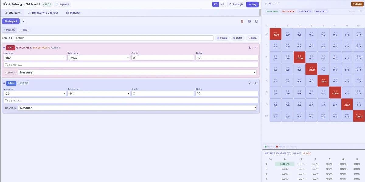Switch to the Matcher tab
Screen dimensions: 365x182
point(73,13)
